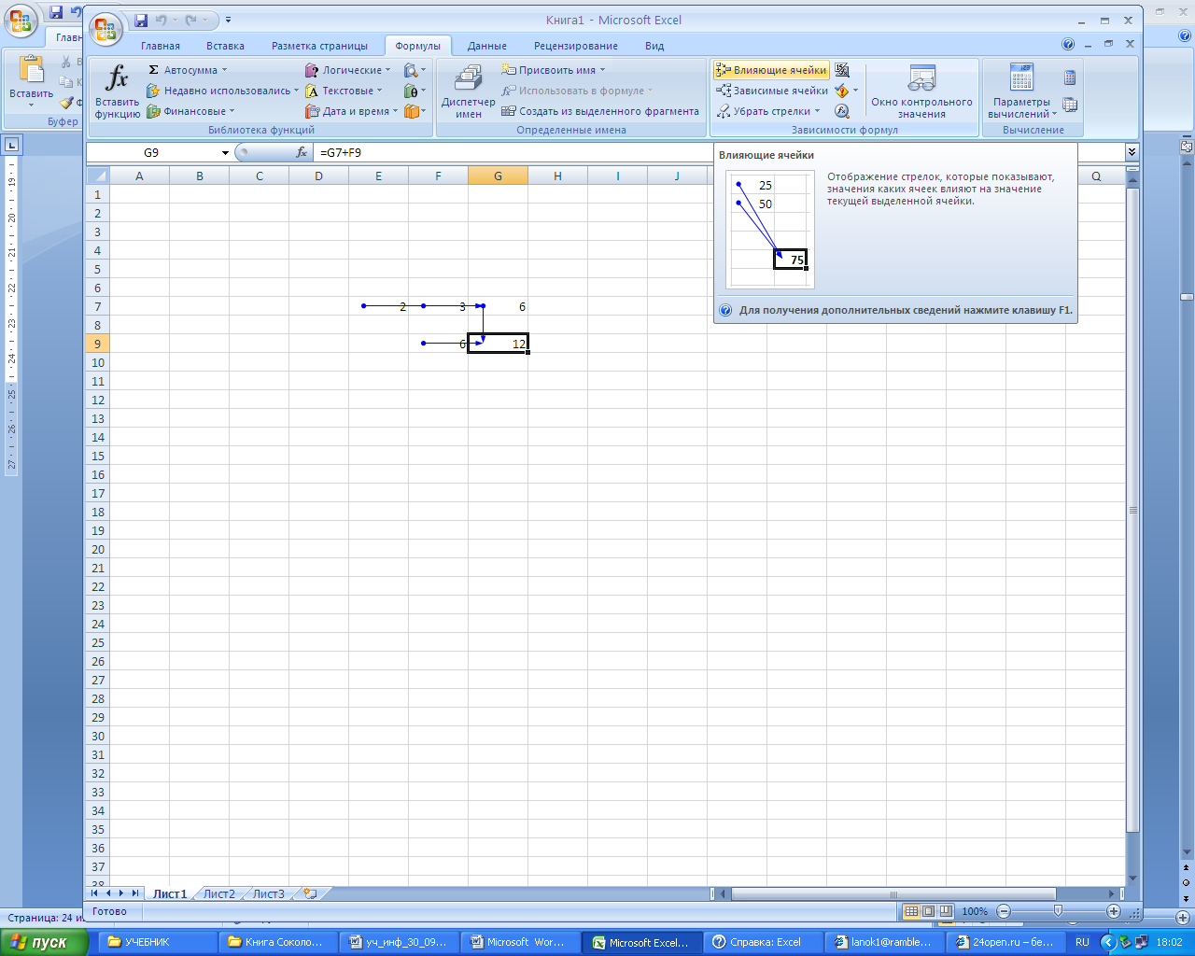
Task: Switch to the Разметка страницы tab
Action: (x=319, y=46)
